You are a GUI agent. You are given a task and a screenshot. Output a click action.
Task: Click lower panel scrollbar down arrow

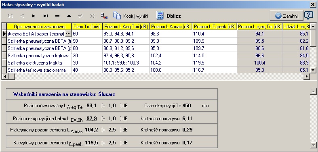point(313,145)
